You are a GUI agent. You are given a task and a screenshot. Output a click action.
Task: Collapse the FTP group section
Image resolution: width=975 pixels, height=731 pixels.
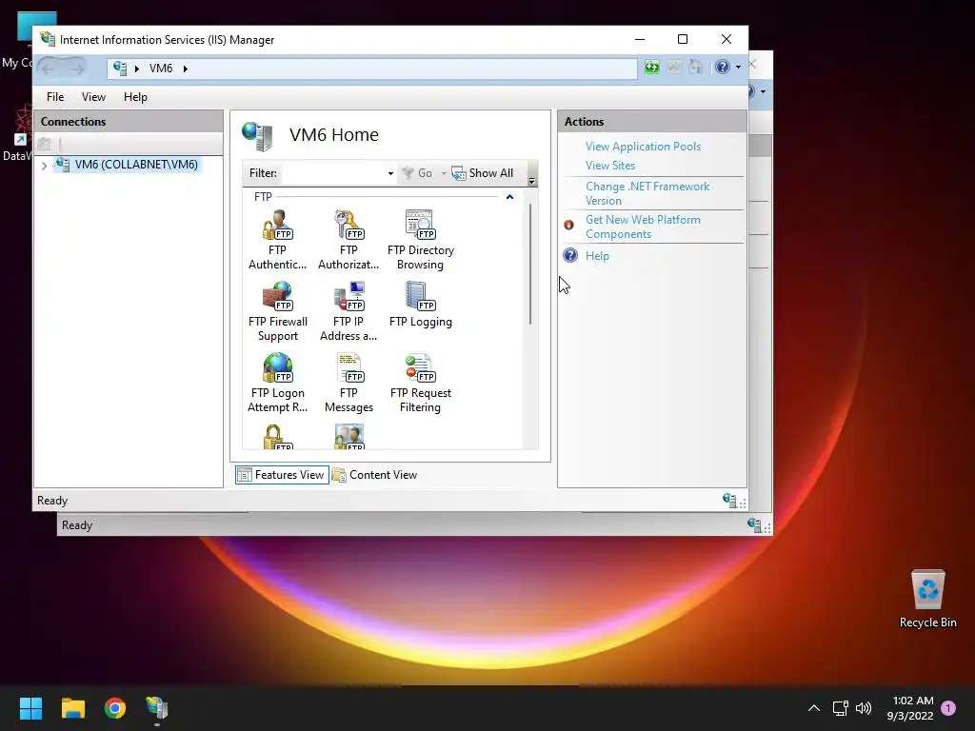[510, 197]
